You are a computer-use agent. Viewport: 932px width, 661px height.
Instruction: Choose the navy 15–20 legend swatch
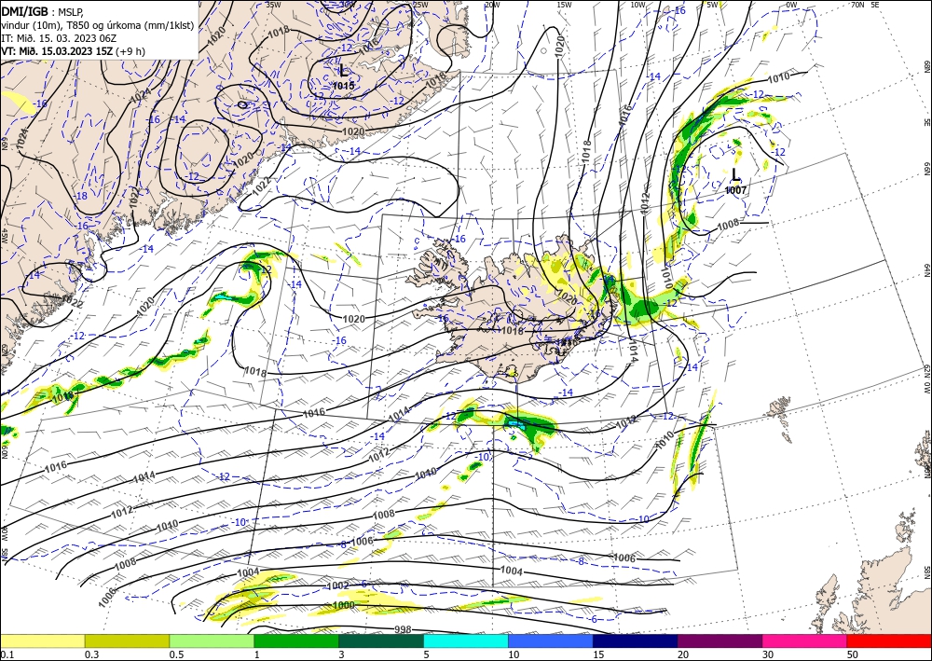coord(636,640)
